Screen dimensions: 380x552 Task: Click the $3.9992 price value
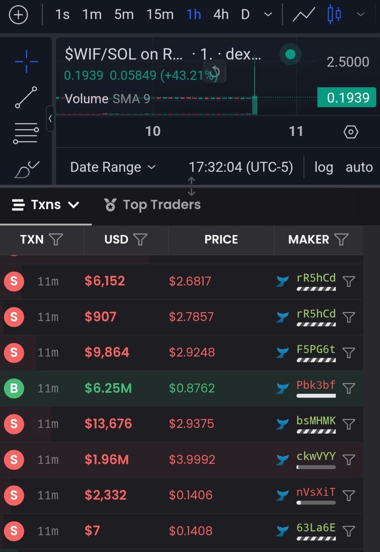(x=192, y=460)
